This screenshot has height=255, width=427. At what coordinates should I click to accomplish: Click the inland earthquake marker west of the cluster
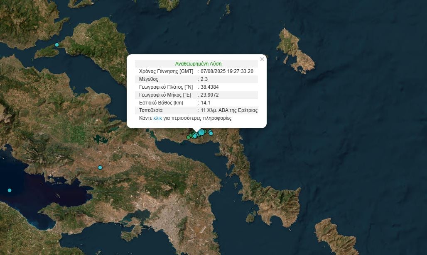click(x=100, y=168)
